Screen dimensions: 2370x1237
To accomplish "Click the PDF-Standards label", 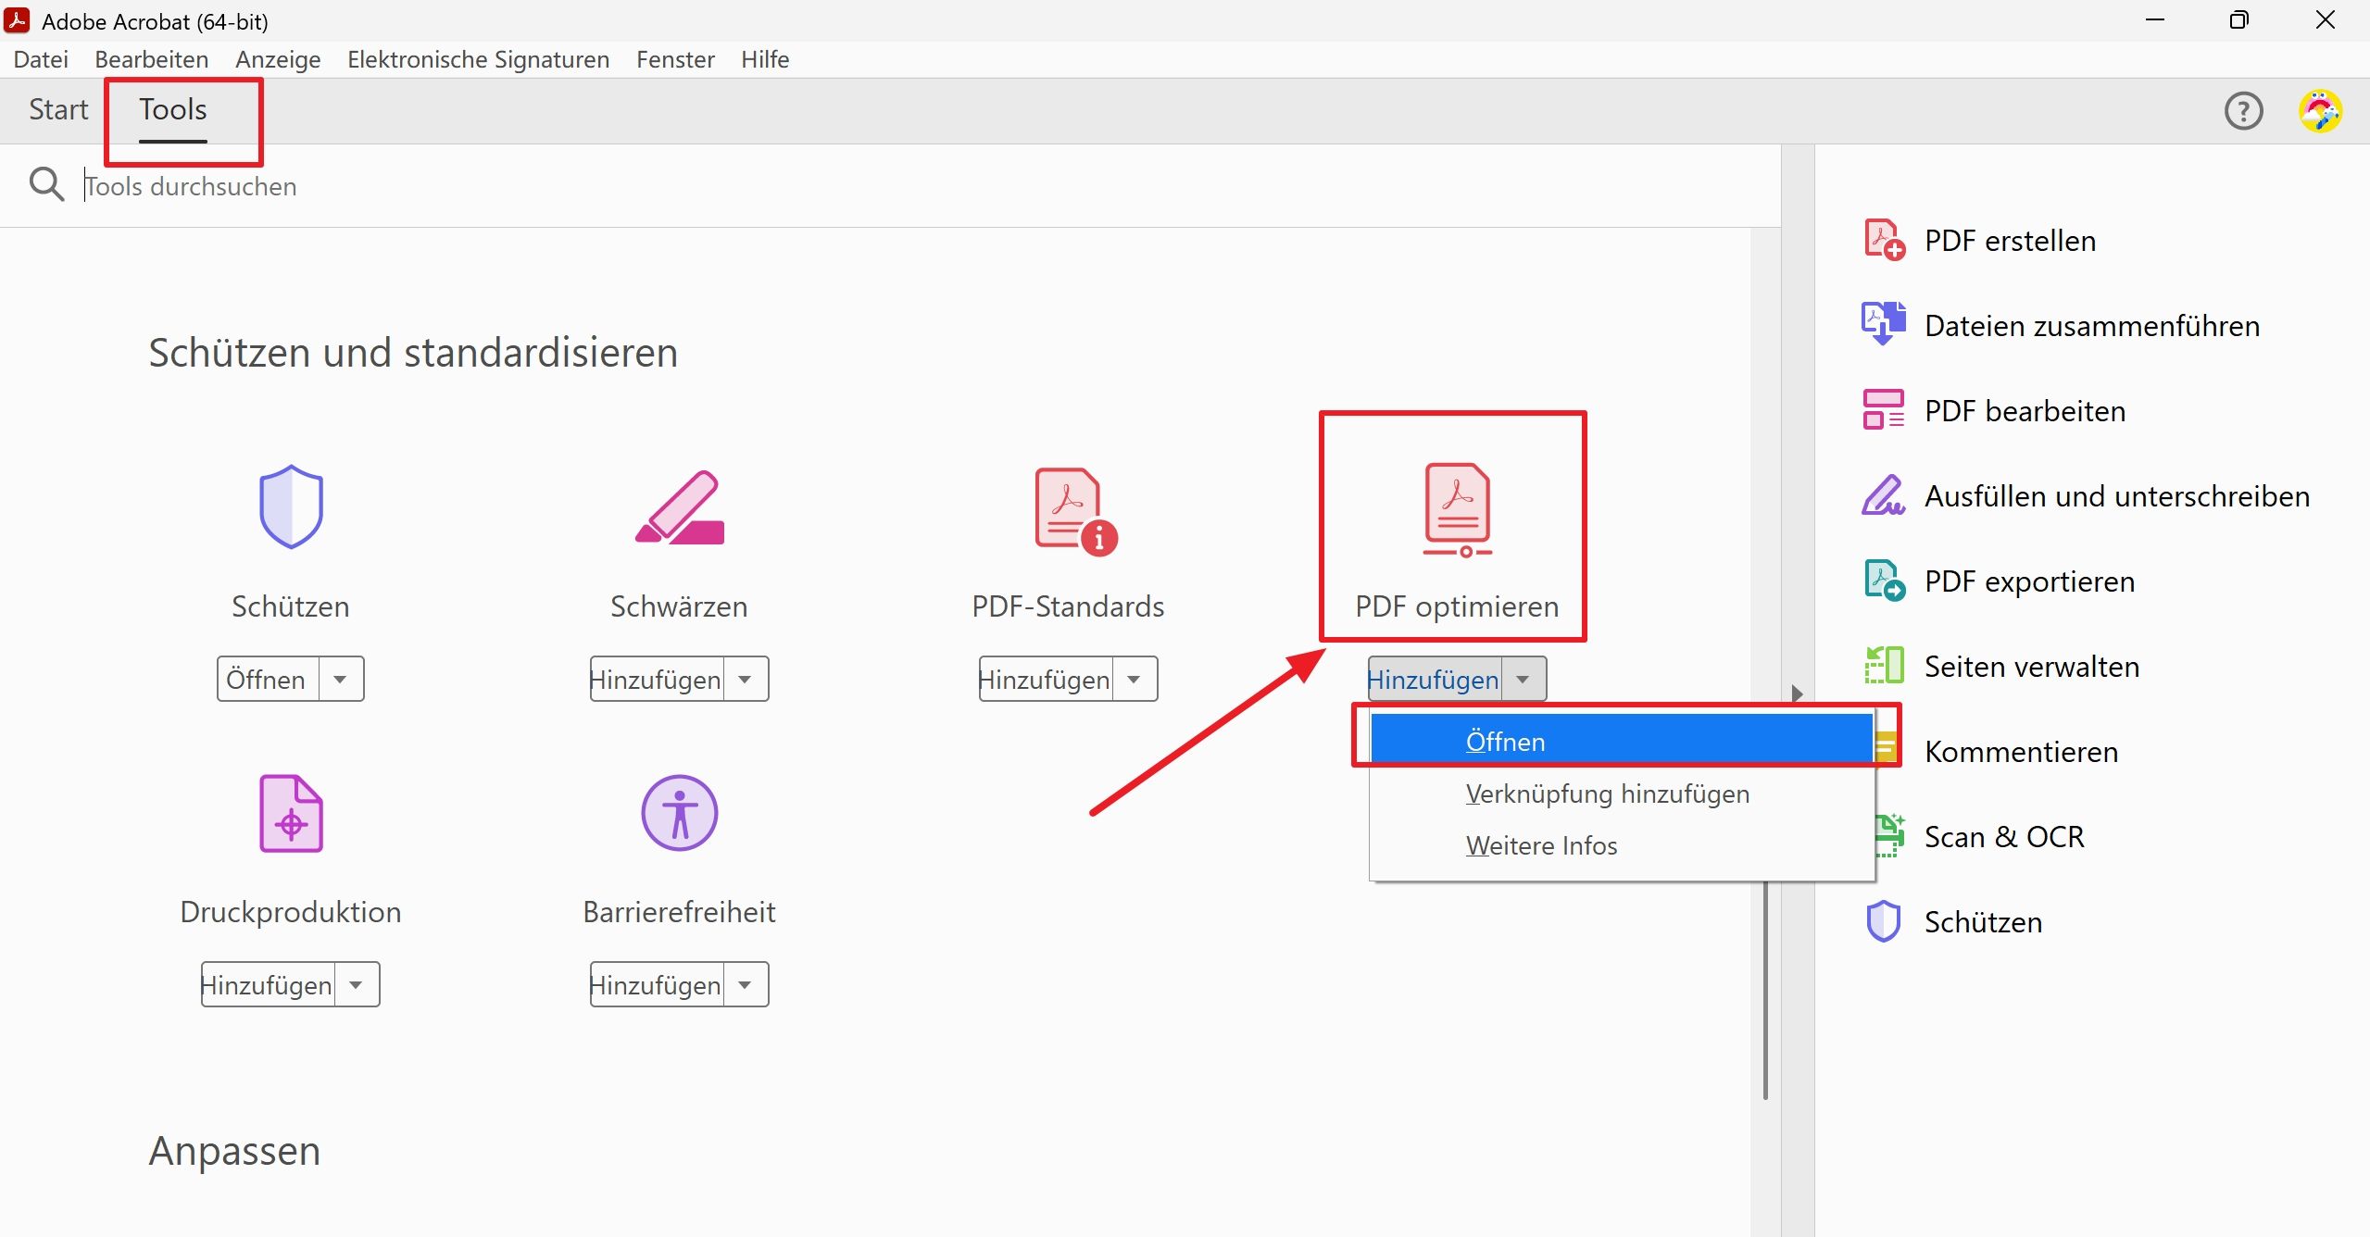I will pyautogui.click(x=1068, y=606).
